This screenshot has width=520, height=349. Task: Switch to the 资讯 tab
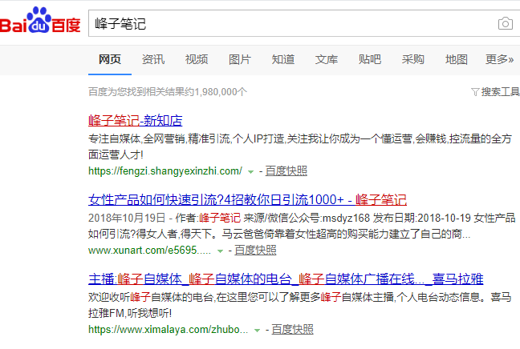pyautogui.click(x=153, y=59)
